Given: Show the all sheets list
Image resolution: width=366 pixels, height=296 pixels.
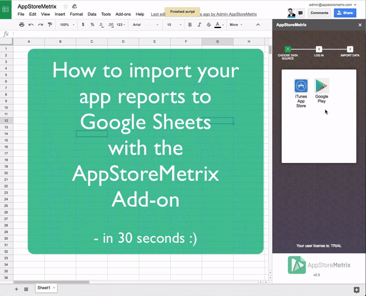Looking at the screenshot, I should pyautogui.click(x=26, y=289).
